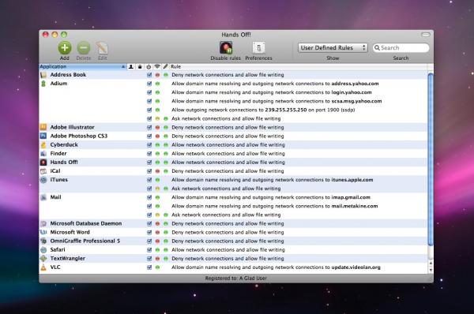
Task: Click the Registered to: A Glad User text
Action: 235,278
